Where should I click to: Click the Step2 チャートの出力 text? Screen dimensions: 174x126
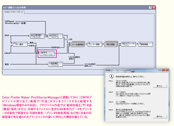(x=121, y=92)
